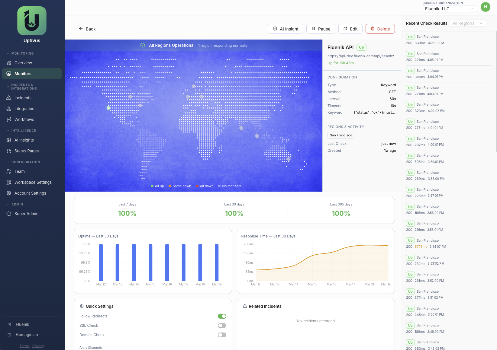Click the back arrow icon
The height and width of the screenshot is (350, 497).
(x=81, y=29)
